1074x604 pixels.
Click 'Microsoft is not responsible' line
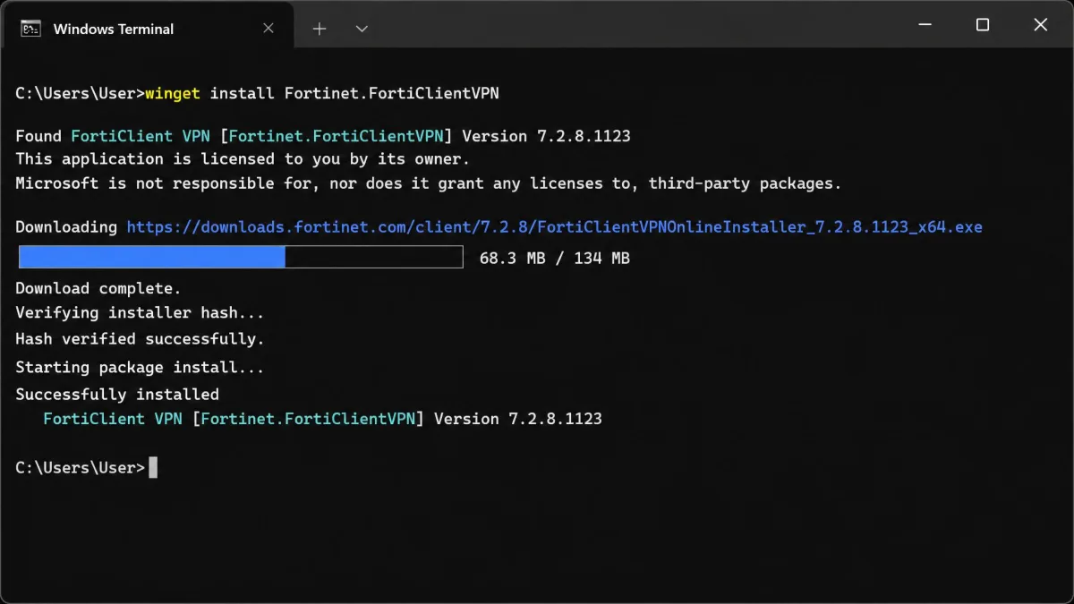[x=429, y=183]
